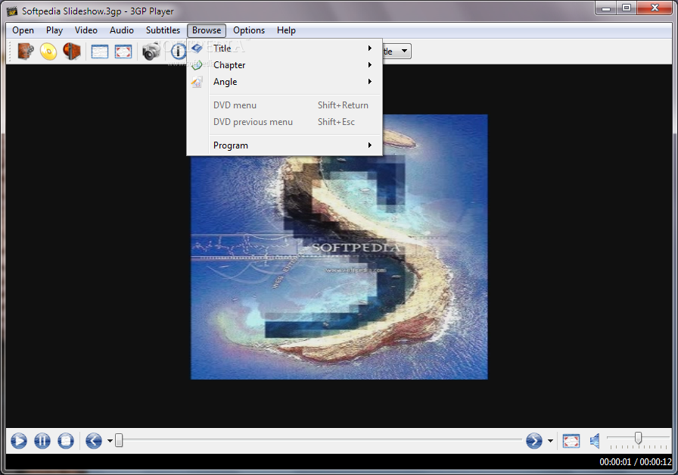Open the Subtitles menu
The image size is (678, 475).
click(163, 30)
